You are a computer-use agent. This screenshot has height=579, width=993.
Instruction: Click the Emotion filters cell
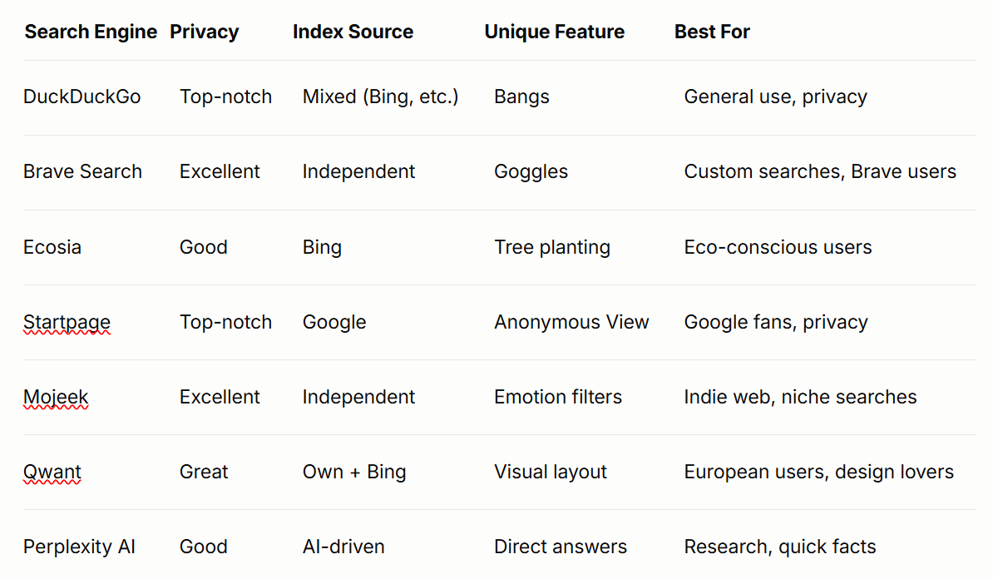558,397
